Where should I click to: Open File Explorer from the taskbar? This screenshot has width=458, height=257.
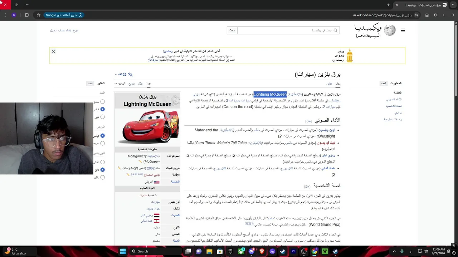(x=209, y=251)
